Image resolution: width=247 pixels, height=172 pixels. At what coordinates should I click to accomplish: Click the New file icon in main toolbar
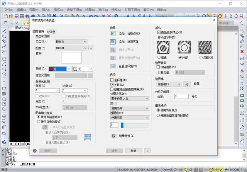click(x=6, y=16)
